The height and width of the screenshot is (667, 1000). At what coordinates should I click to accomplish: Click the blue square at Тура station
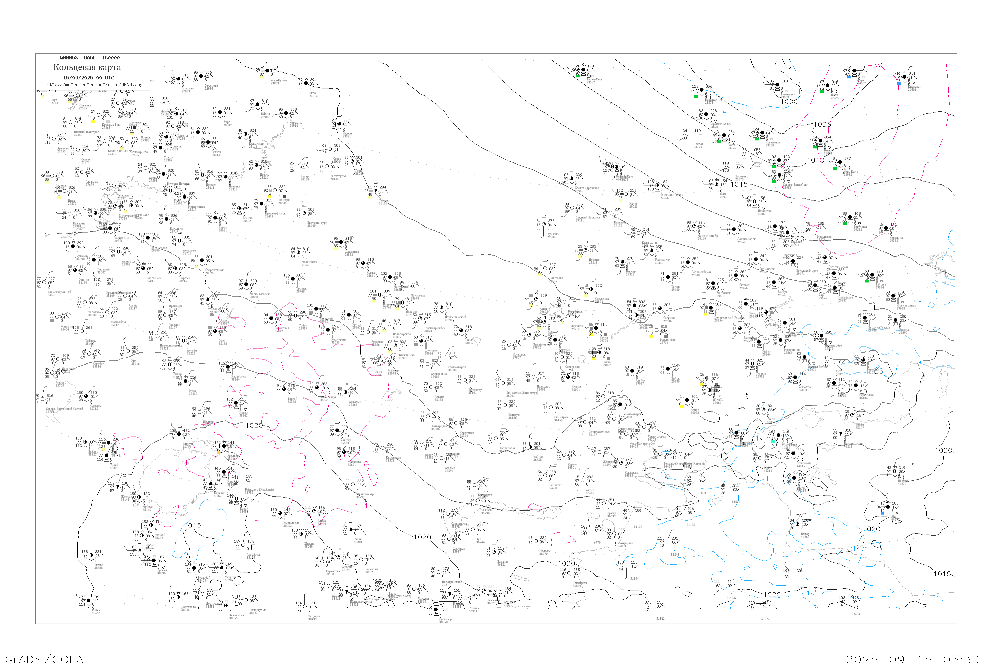click(849, 77)
